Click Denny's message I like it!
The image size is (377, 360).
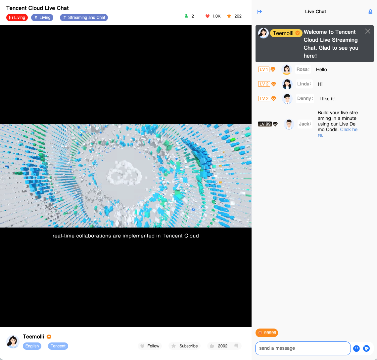click(327, 99)
